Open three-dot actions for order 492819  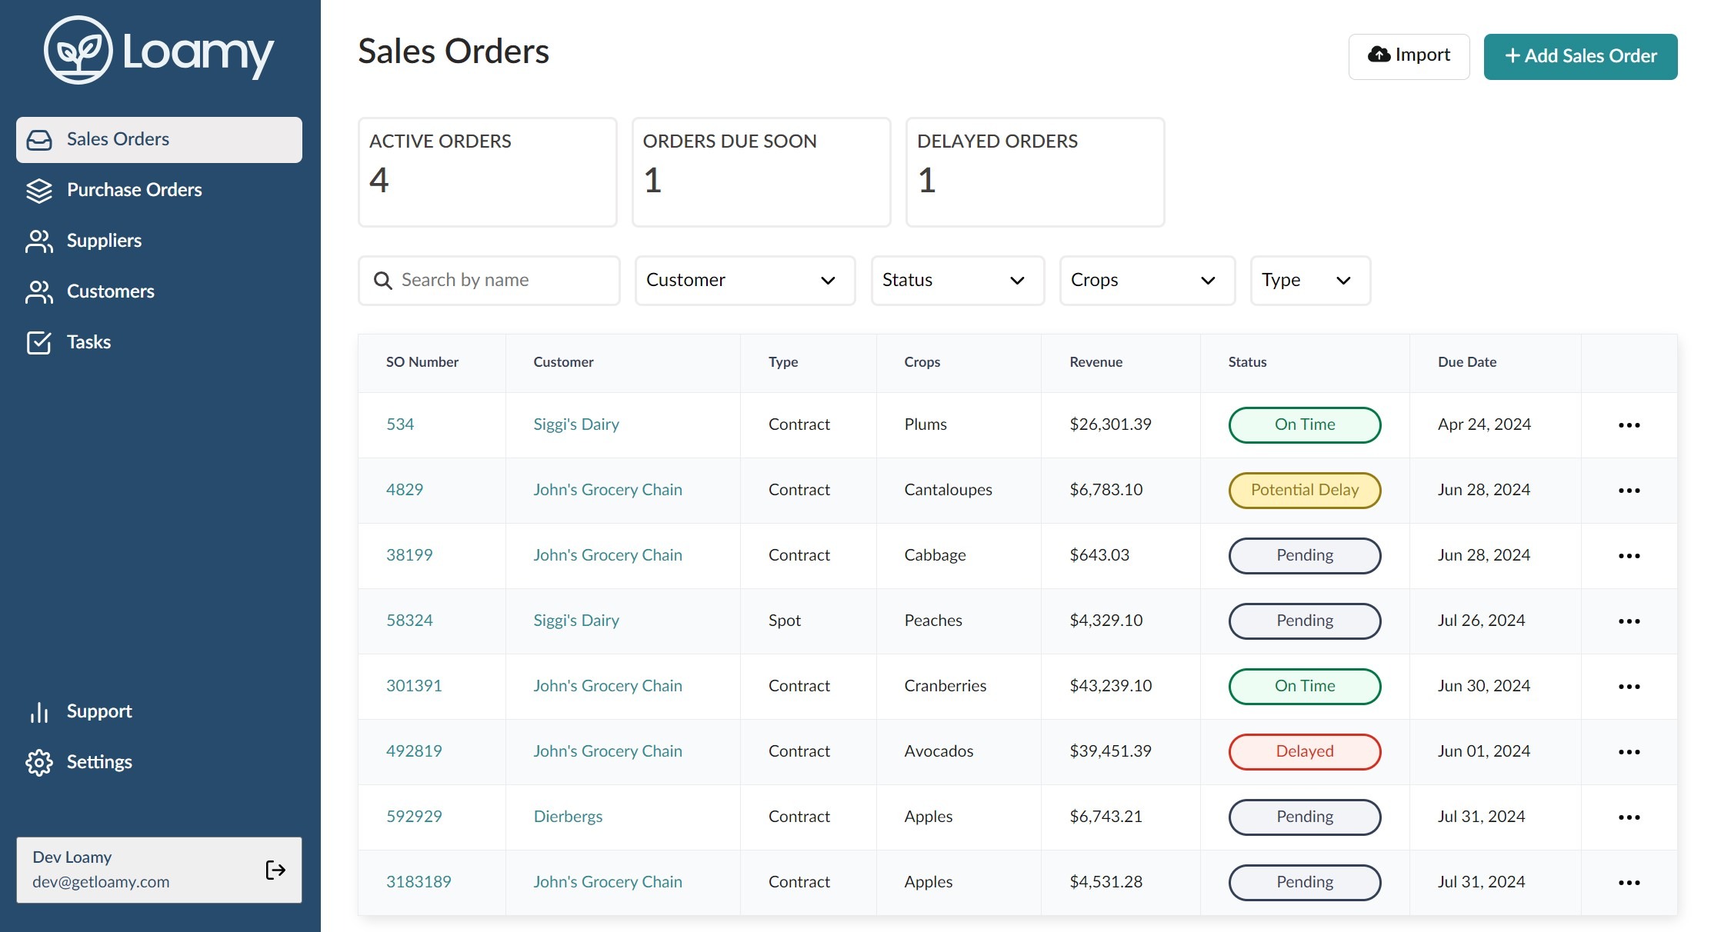1629,752
